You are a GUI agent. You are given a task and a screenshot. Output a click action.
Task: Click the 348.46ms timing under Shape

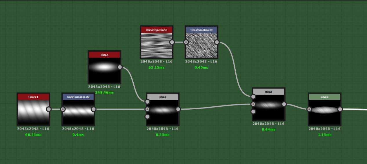coord(104,93)
